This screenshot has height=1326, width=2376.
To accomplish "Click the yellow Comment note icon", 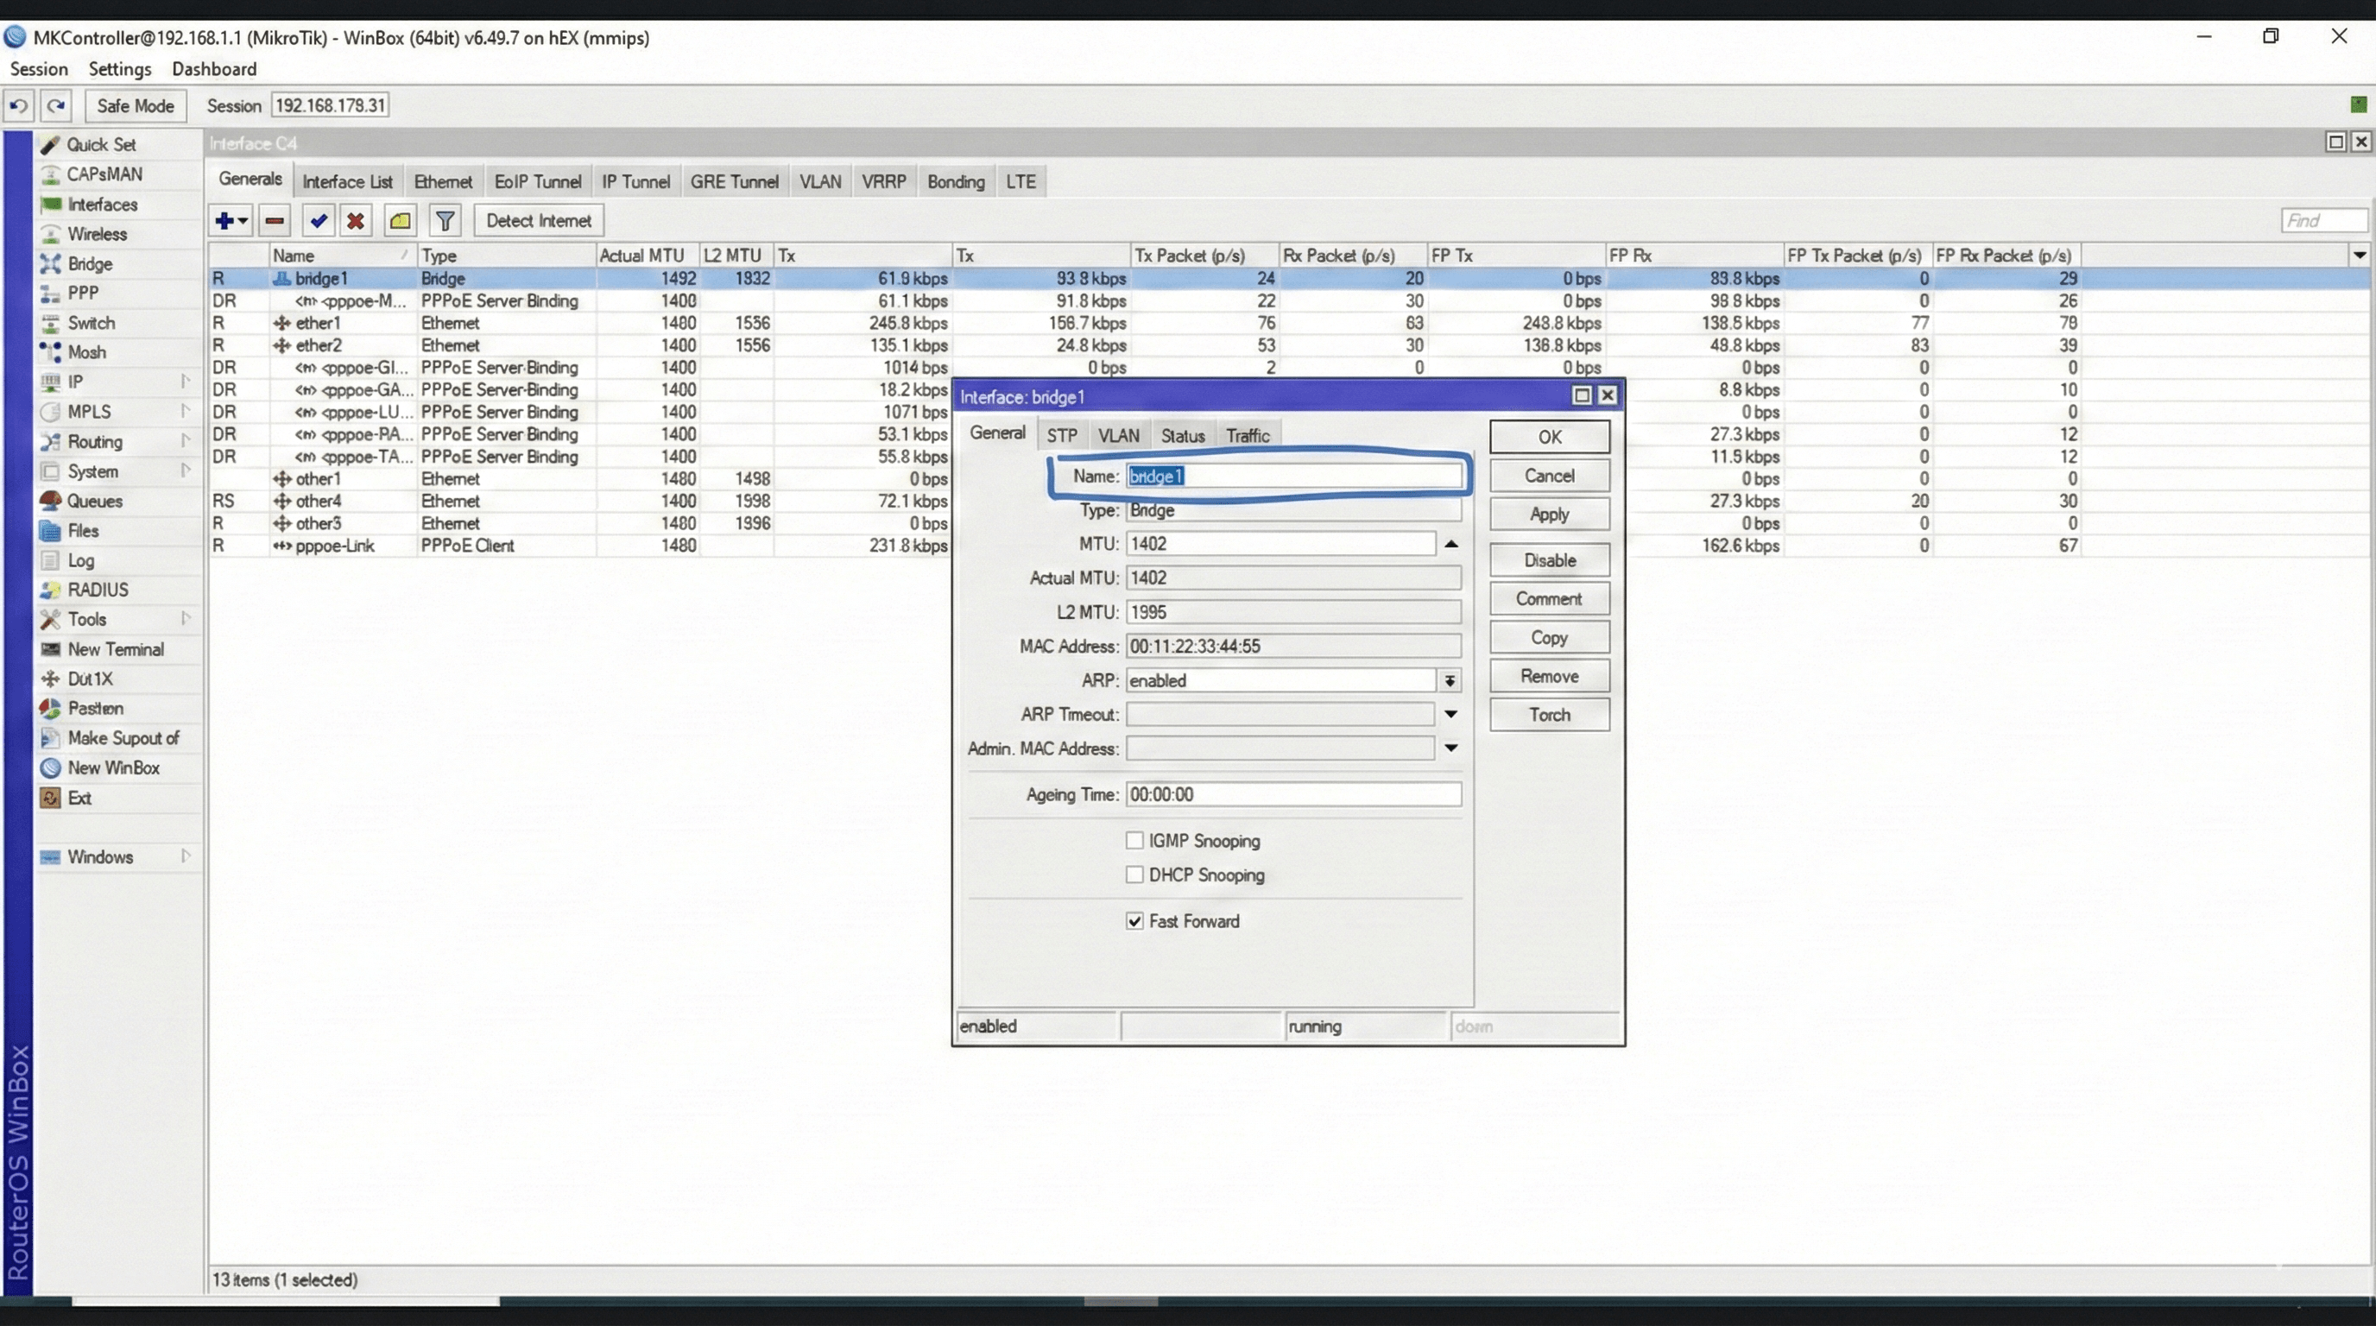I will tap(401, 220).
